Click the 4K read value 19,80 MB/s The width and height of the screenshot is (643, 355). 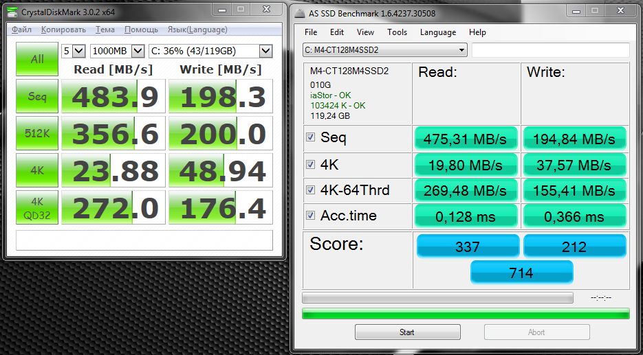tap(466, 165)
